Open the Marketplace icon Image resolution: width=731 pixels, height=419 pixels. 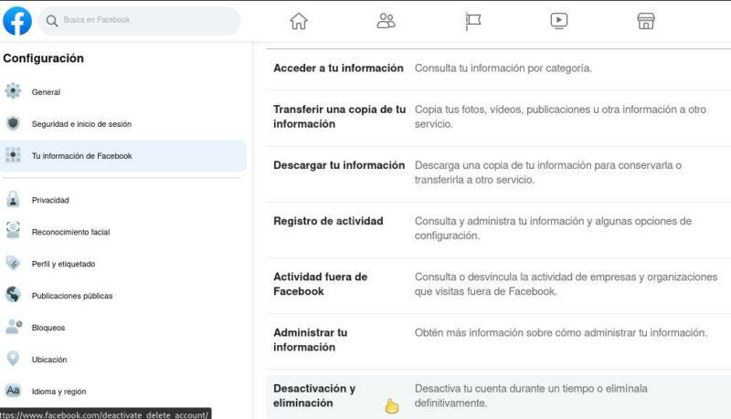646,21
